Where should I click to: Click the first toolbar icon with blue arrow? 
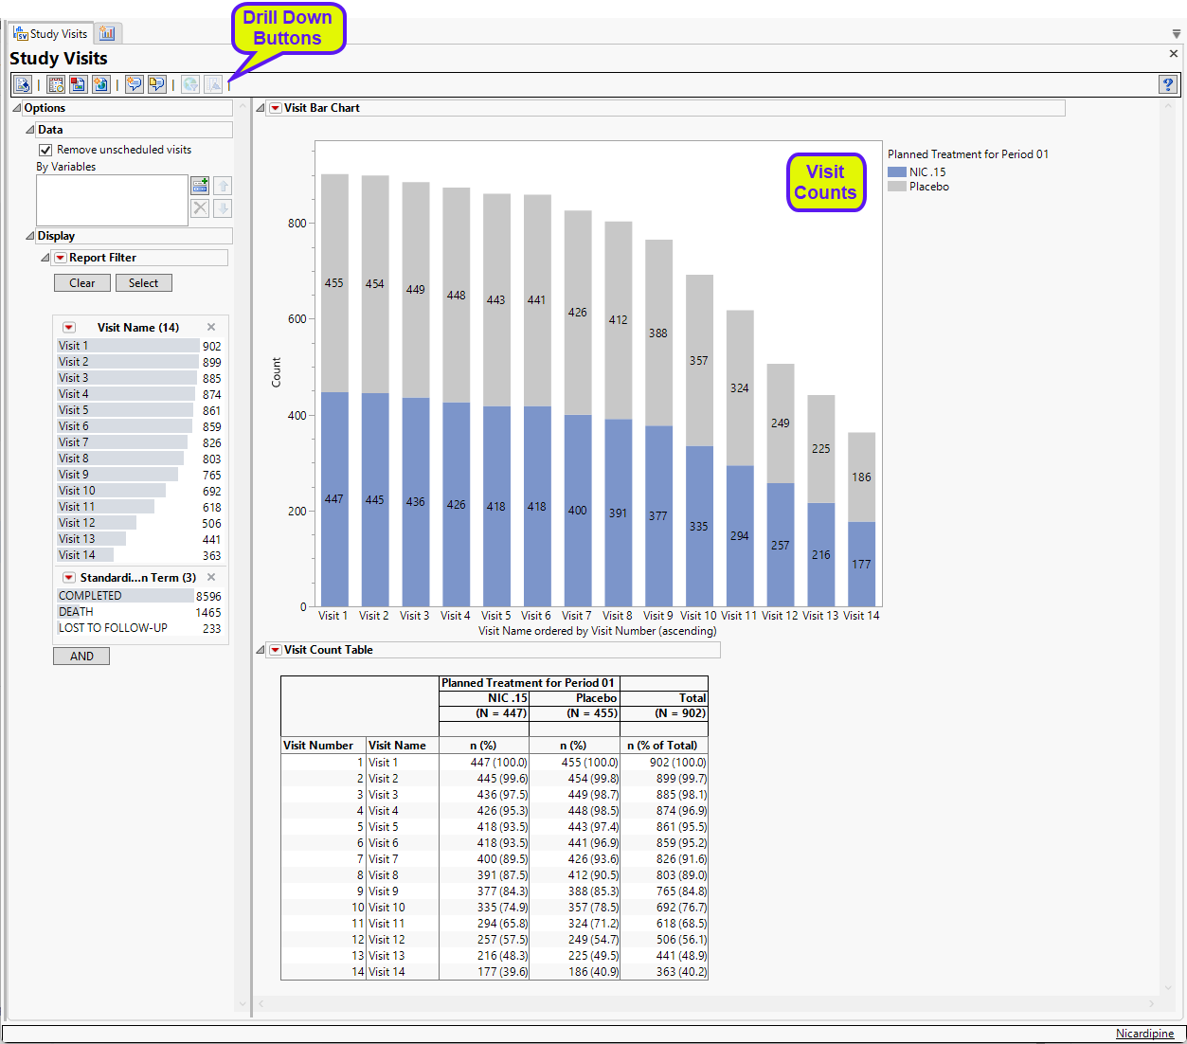coord(23,84)
